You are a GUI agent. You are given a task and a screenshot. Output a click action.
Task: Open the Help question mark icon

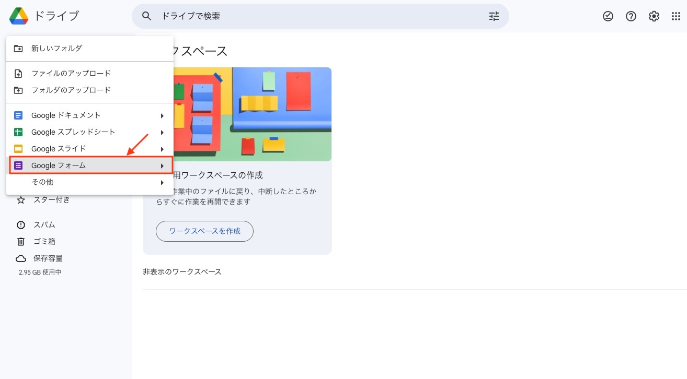[x=631, y=16]
